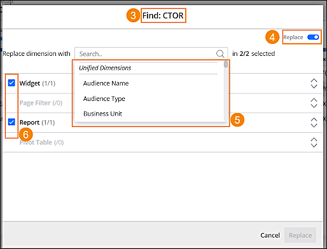Viewport: 327px width, 249px height.
Task: Click the Widget (1/1) label
Action: (38, 83)
